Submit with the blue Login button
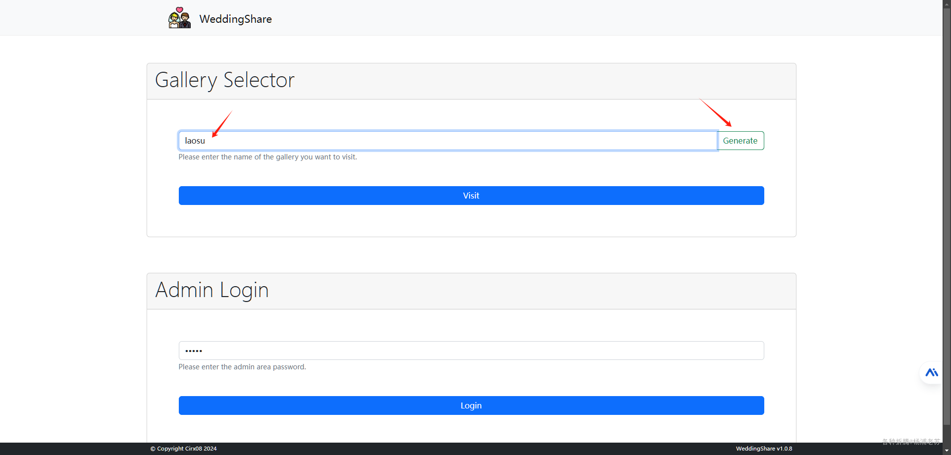The image size is (951, 455). click(x=471, y=405)
